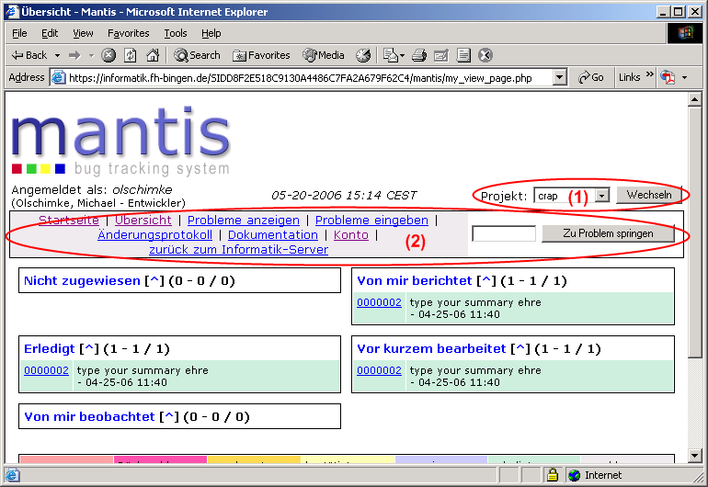Viewport: 708px width, 487px height.
Task: Go back using the Back arrow
Action: click(29, 55)
